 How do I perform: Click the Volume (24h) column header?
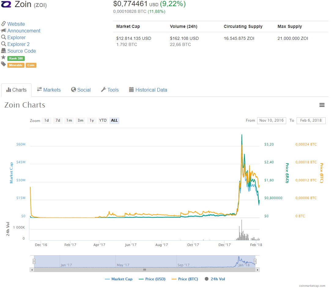click(x=183, y=26)
